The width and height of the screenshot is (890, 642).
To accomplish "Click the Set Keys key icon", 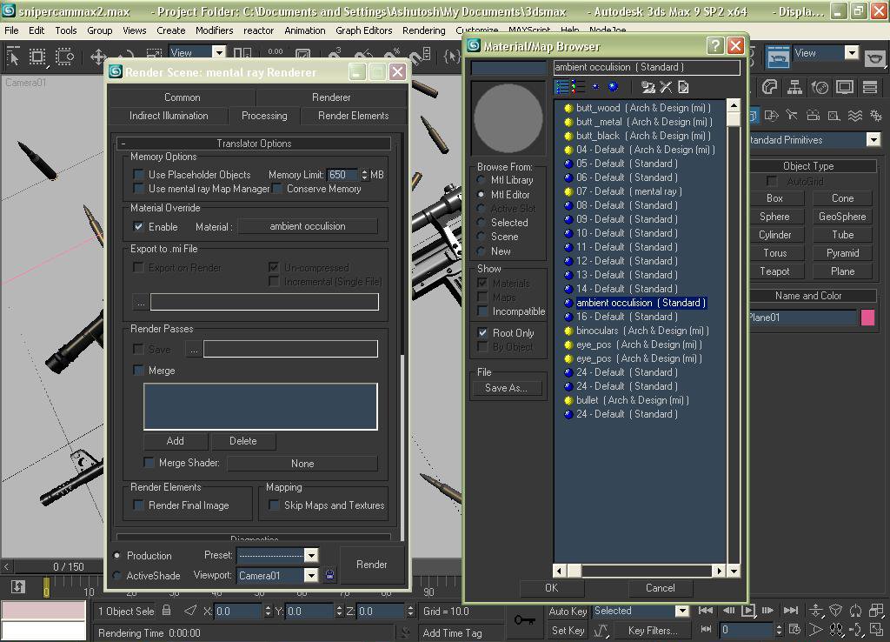I will pos(524,620).
